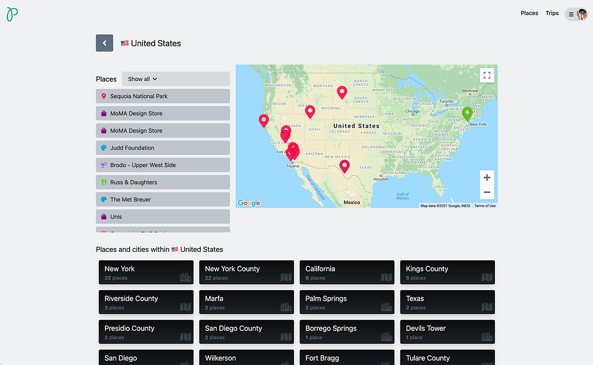Click the map pin in West Texas
This screenshot has height=365, width=593.
[344, 166]
